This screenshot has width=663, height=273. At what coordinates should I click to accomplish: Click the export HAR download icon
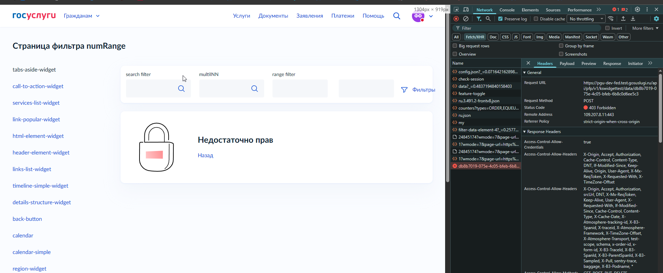(x=633, y=19)
